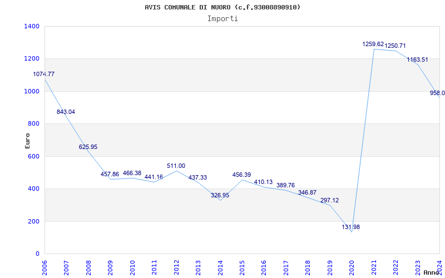Select the 511.00 data label
Viewport: 445px width, 278px height.
tap(176, 166)
